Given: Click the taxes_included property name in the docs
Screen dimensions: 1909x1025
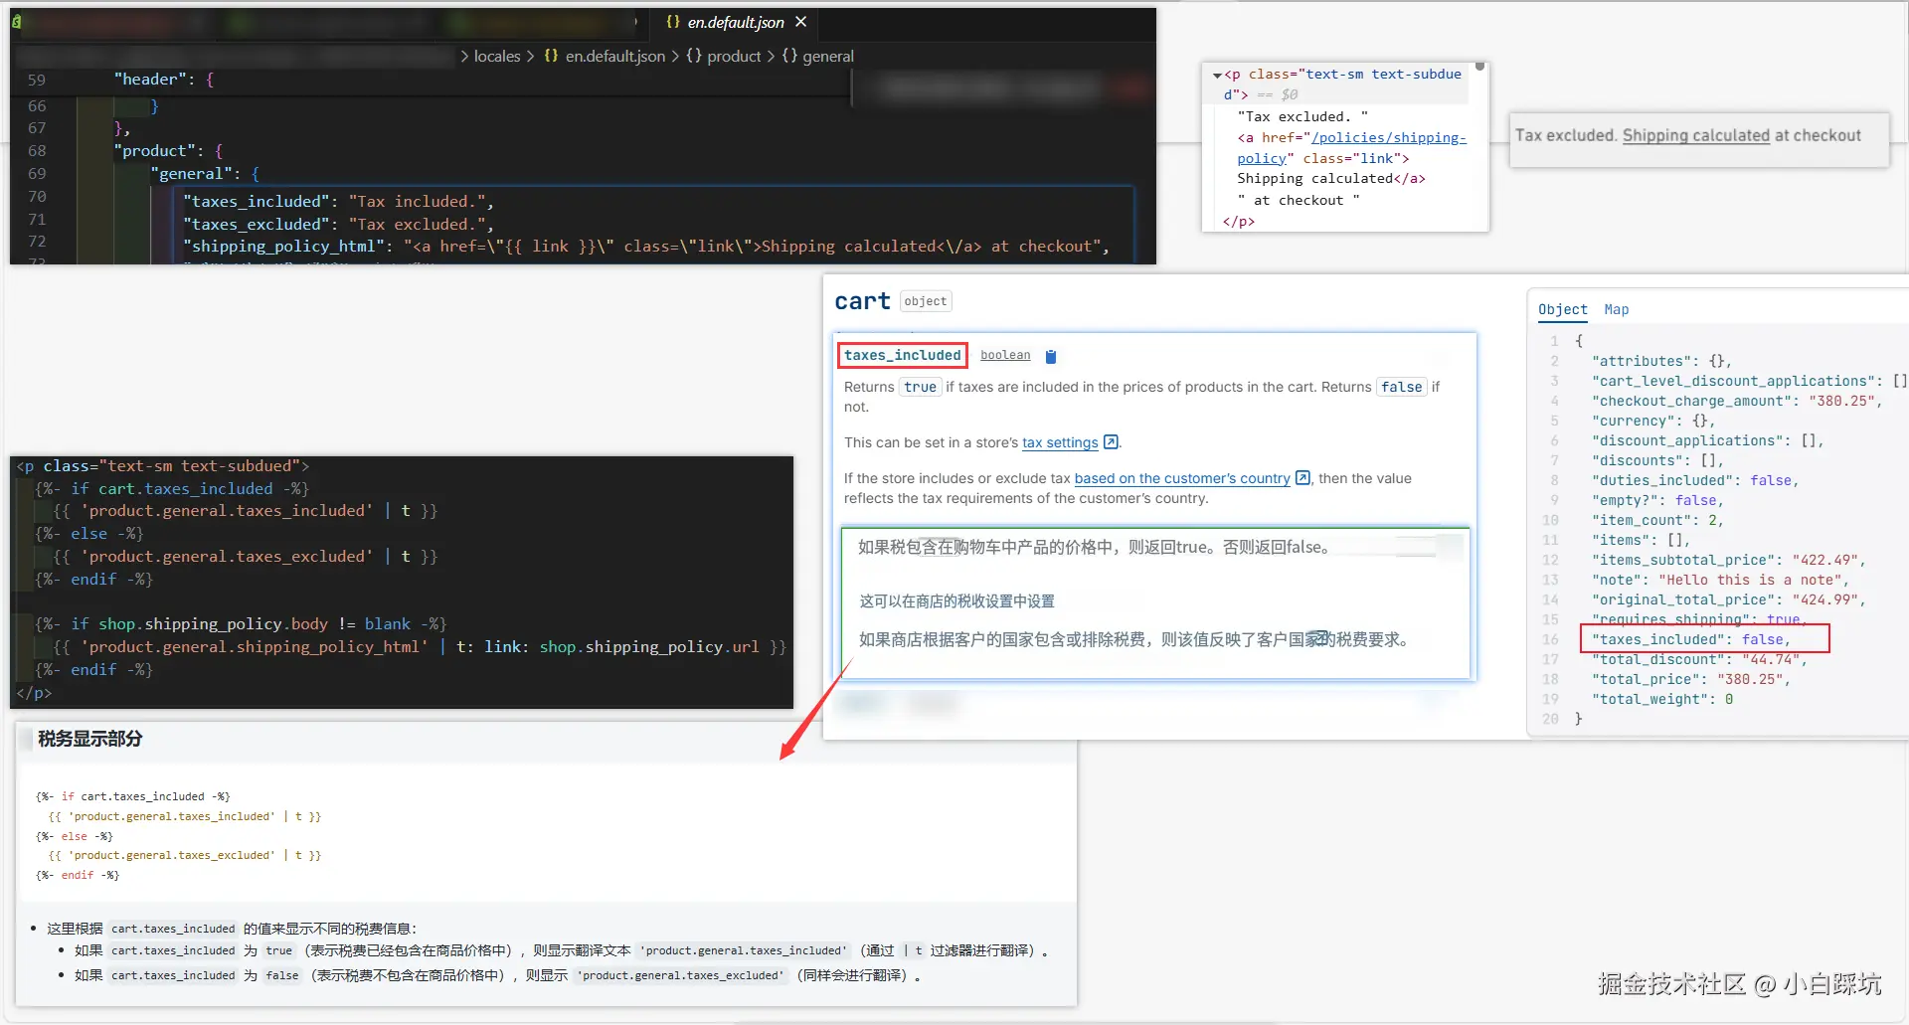Looking at the screenshot, I should 903,355.
